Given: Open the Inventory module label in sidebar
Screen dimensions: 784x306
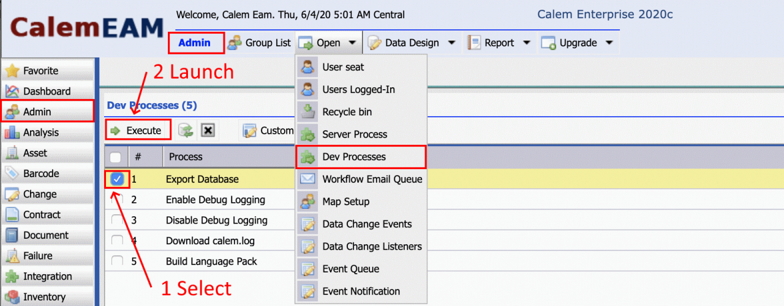Looking at the screenshot, I should point(44,297).
